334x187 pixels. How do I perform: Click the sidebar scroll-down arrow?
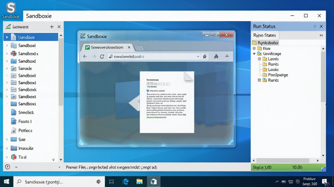click(x=61, y=159)
